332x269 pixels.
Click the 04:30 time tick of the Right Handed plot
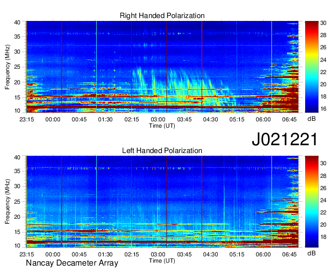[210, 119]
